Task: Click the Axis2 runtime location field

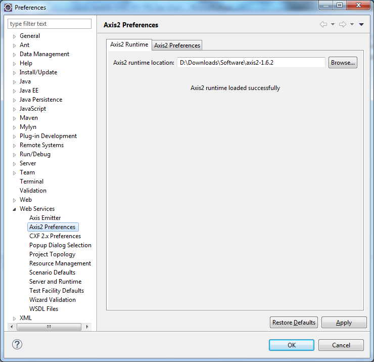Action: 251,63
